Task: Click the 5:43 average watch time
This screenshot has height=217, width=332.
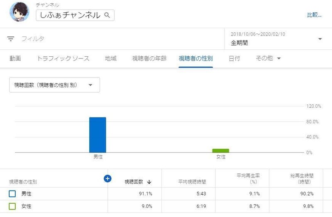Action: click(x=201, y=194)
